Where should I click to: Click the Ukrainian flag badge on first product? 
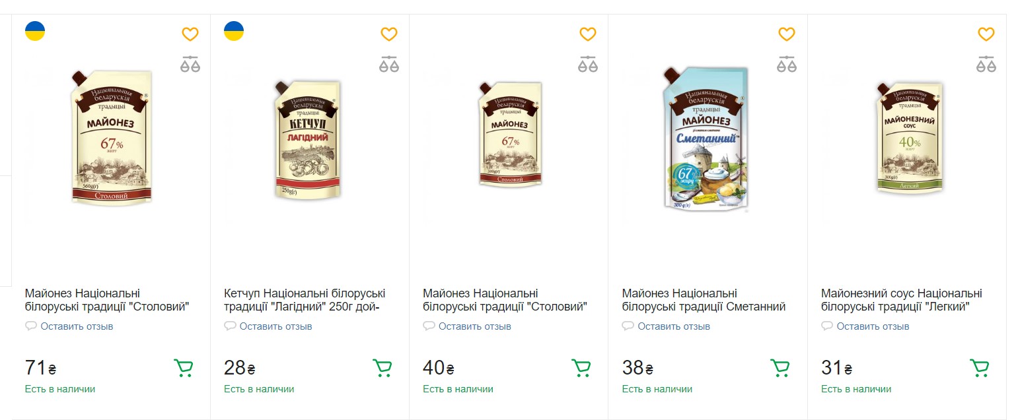click(x=35, y=30)
